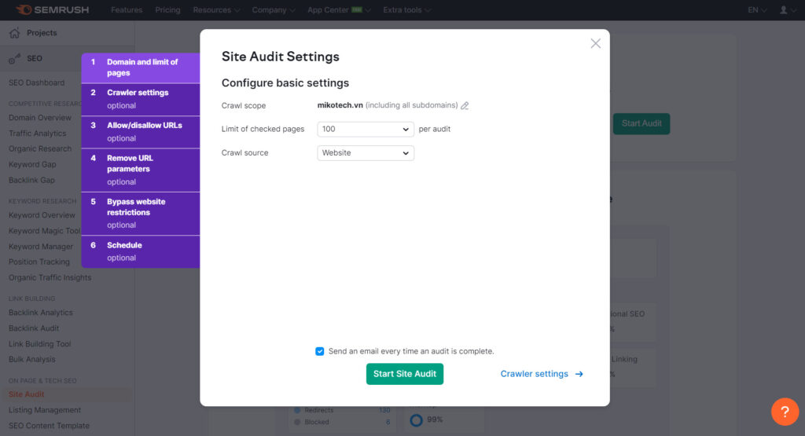Screen dimensions: 805x436
Task: Click the arrow next to Crawler settings
Action: pos(579,374)
